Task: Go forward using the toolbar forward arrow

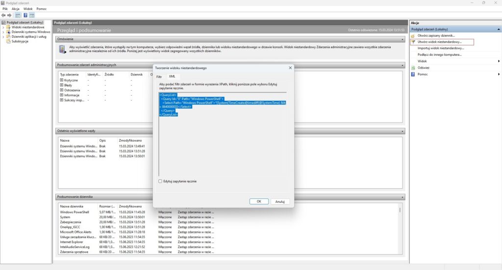Action: point(9,15)
